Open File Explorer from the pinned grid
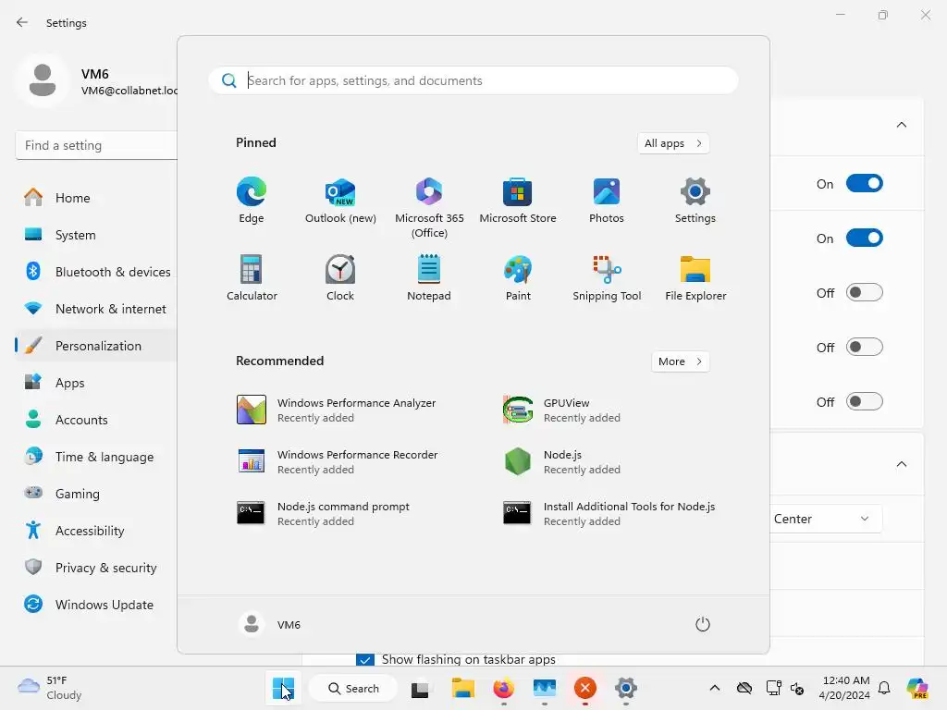 pyautogui.click(x=695, y=278)
